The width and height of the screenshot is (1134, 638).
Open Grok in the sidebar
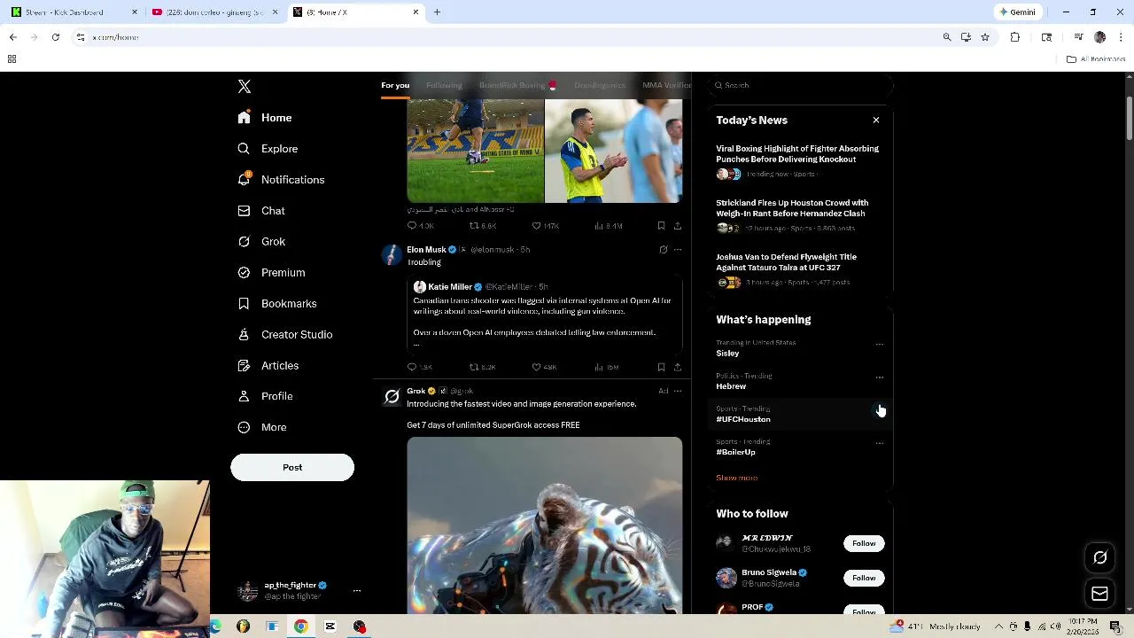coord(261,242)
